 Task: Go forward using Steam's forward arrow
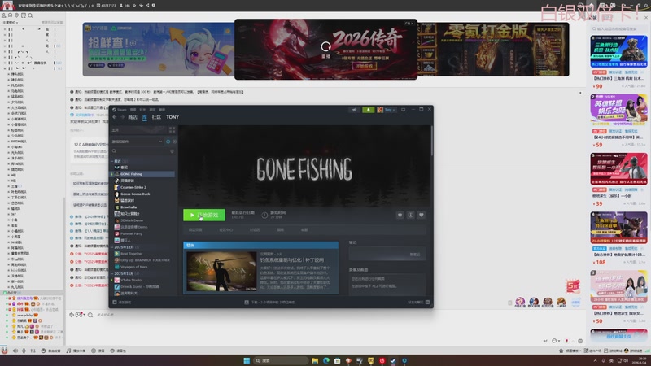(x=123, y=117)
